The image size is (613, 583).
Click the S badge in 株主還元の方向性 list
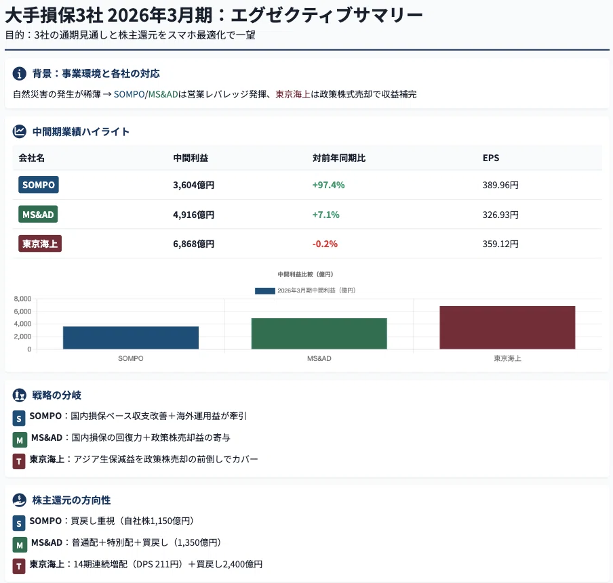pyautogui.click(x=19, y=523)
